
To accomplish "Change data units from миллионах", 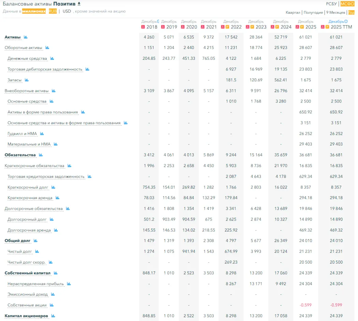I will pyautogui.click(x=34, y=11).
